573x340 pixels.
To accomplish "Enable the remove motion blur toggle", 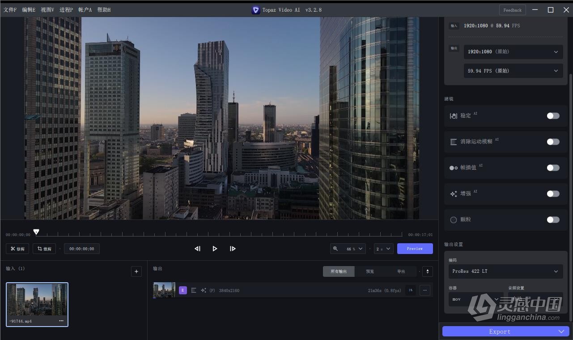I will coord(553,142).
